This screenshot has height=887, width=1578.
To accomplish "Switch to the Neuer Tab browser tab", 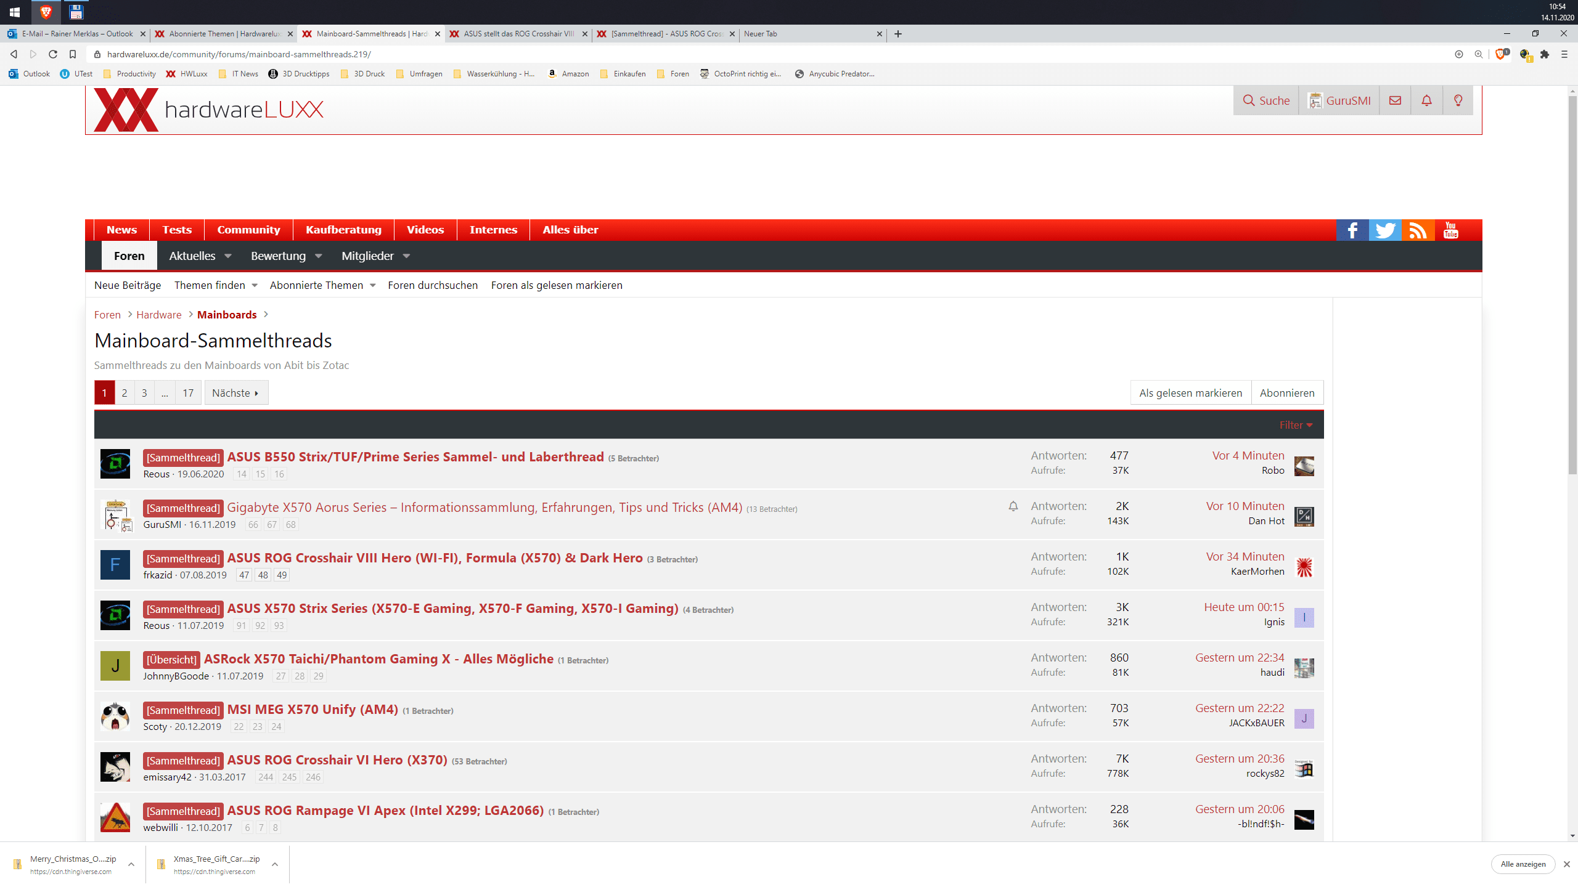I will coord(812,34).
